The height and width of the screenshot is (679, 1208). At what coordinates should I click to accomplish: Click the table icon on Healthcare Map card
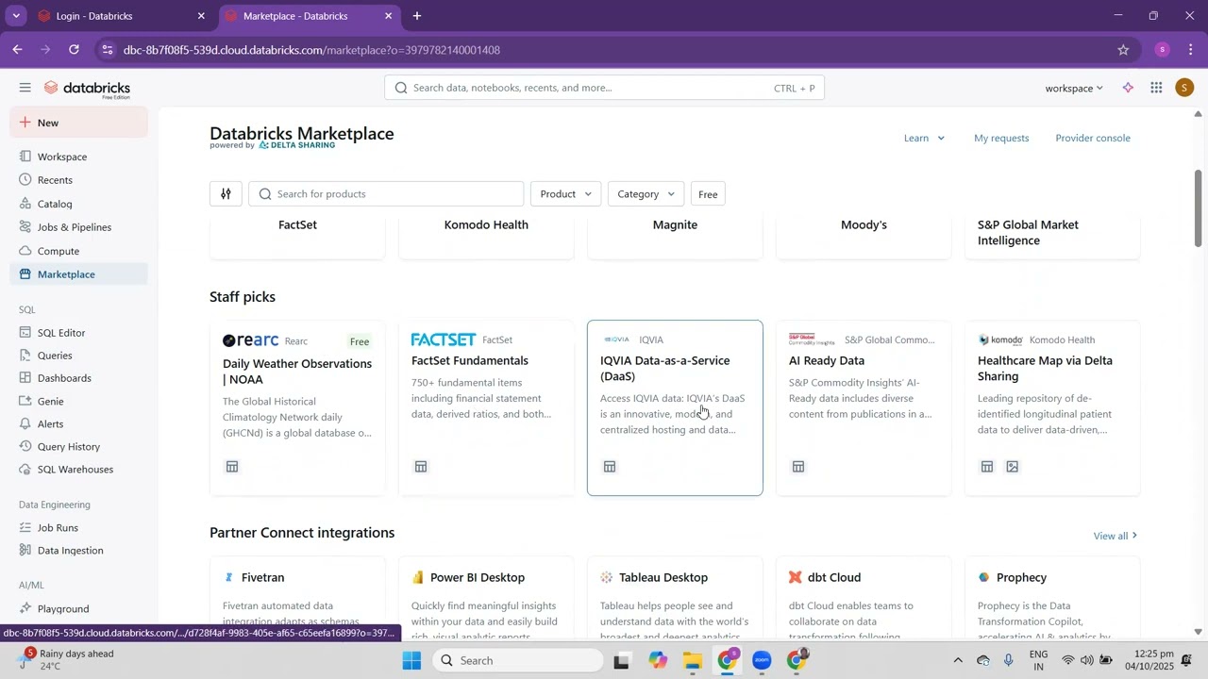[987, 466]
